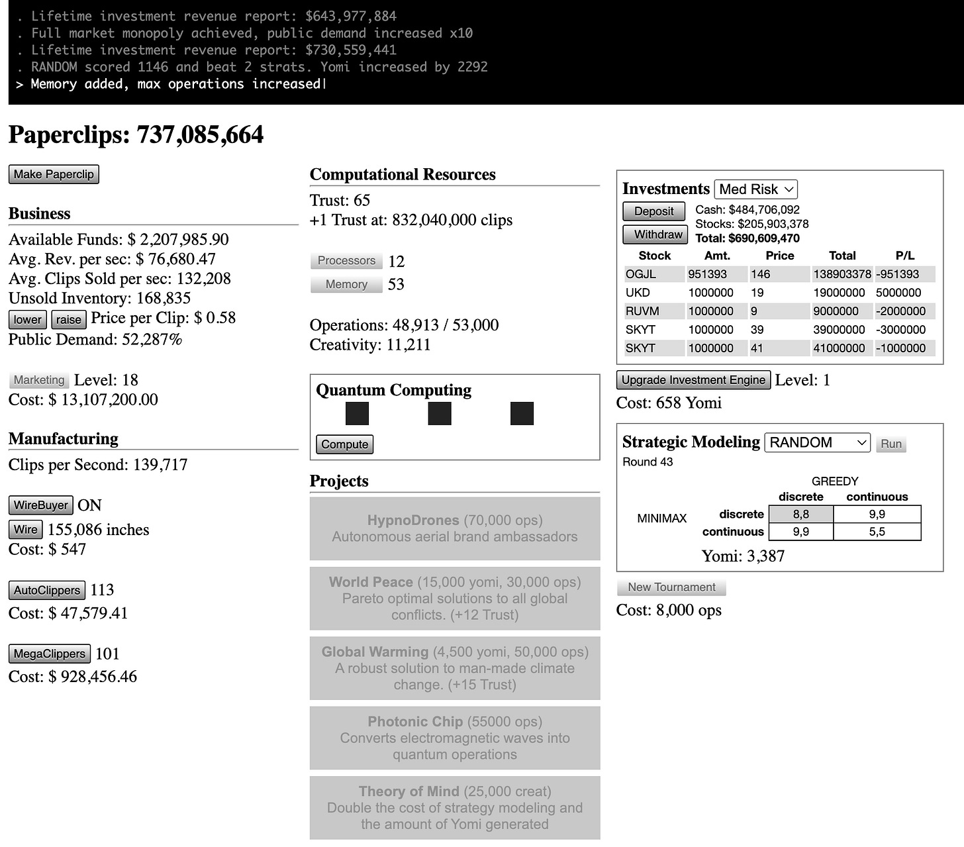Image resolution: width=964 pixels, height=847 pixels.
Task: Click the 8,8 payoff cell
Action: (x=801, y=514)
